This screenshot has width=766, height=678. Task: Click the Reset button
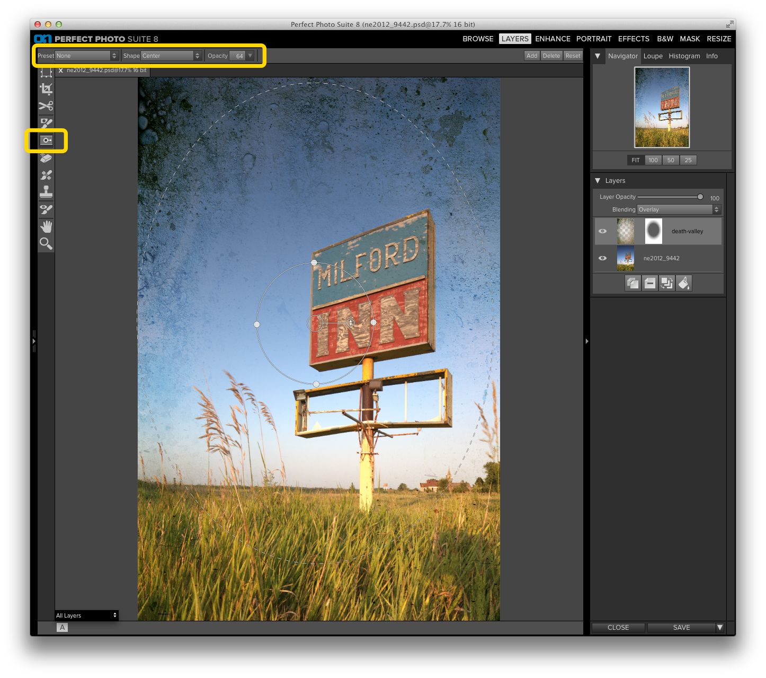tap(573, 56)
